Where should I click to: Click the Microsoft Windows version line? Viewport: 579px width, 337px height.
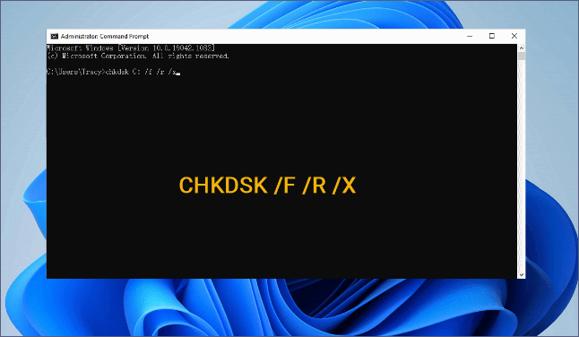(131, 48)
